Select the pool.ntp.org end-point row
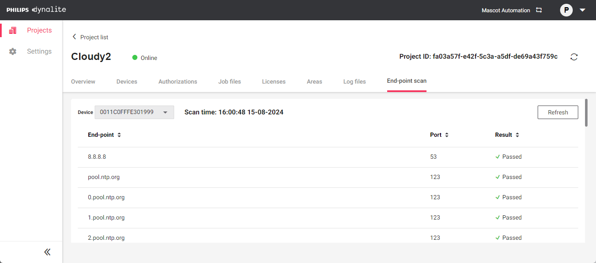Viewport: 596px width, 263px height. click(x=104, y=177)
